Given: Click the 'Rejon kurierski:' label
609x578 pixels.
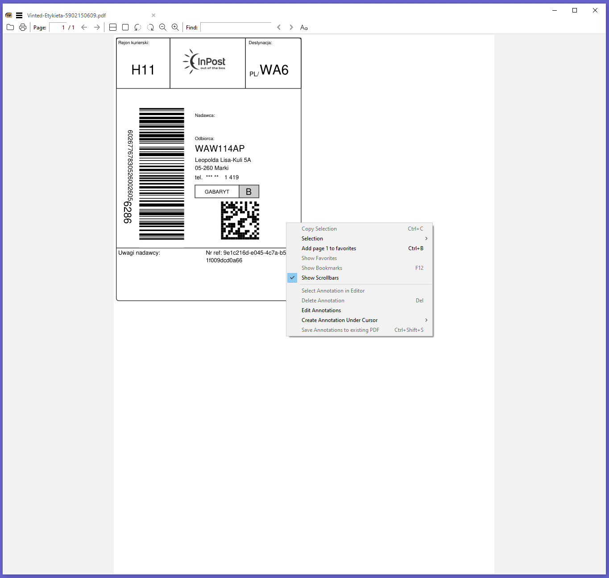Looking at the screenshot, I should click(134, 43).
